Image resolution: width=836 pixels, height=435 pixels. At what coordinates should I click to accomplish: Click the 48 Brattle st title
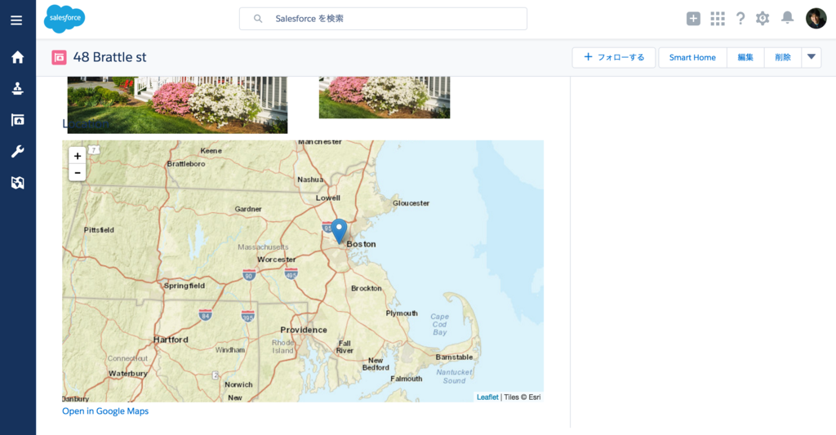coord(110,57)
